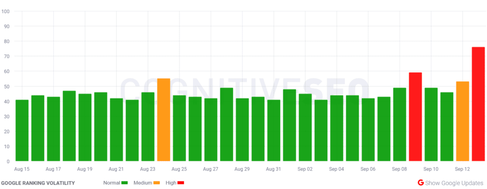Click the GOOGLE RANKING VOLATILITY title
Image resolution: width=487 pixels, height=189 pixels.
pyautogui.click(x=38, y=183)
